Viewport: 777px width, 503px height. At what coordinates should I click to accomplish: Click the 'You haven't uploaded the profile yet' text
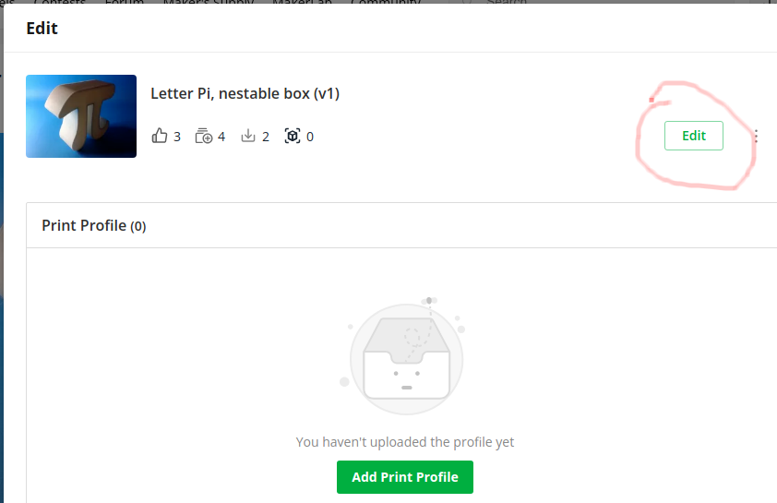click(405, 441)
